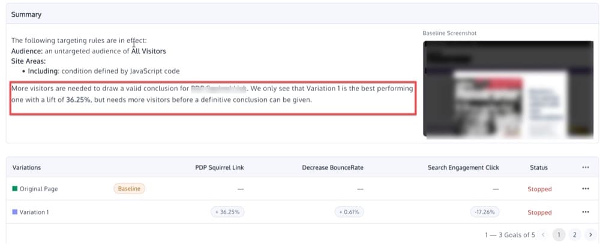
Task: Click the Baseline badge on Original Page
Action: (130, 188)
